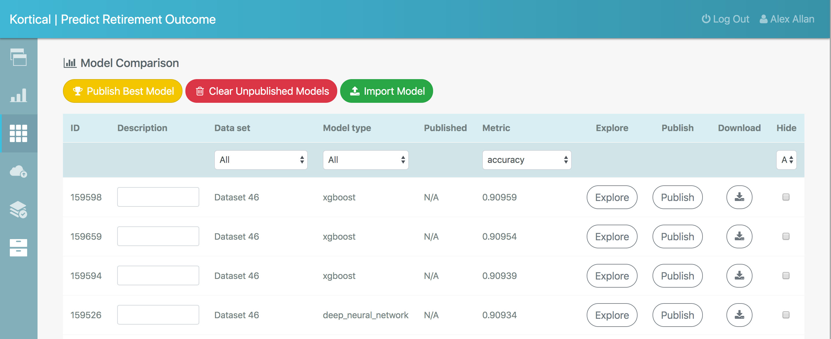Screen dimensions: 831x339
Task: Open the archive drawer sidebar icon
Action: (18, 248)
